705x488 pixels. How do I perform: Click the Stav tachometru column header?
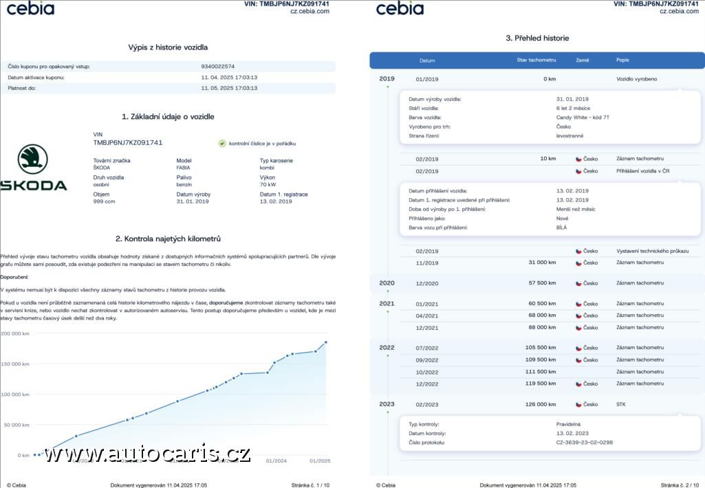click(x=536, y=60)
